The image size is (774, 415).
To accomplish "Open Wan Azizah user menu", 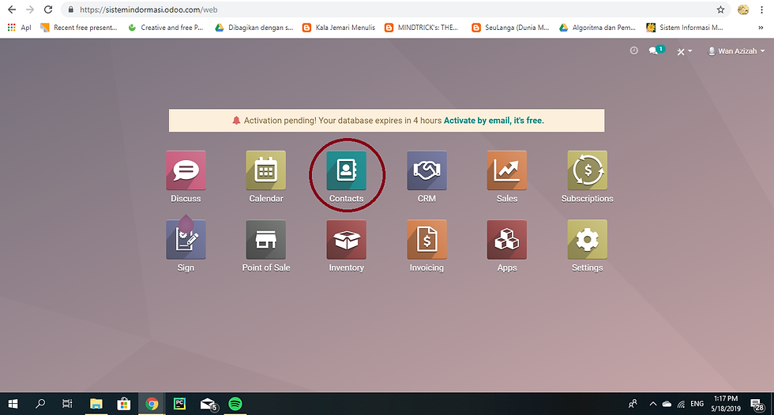I will [736, 51].
